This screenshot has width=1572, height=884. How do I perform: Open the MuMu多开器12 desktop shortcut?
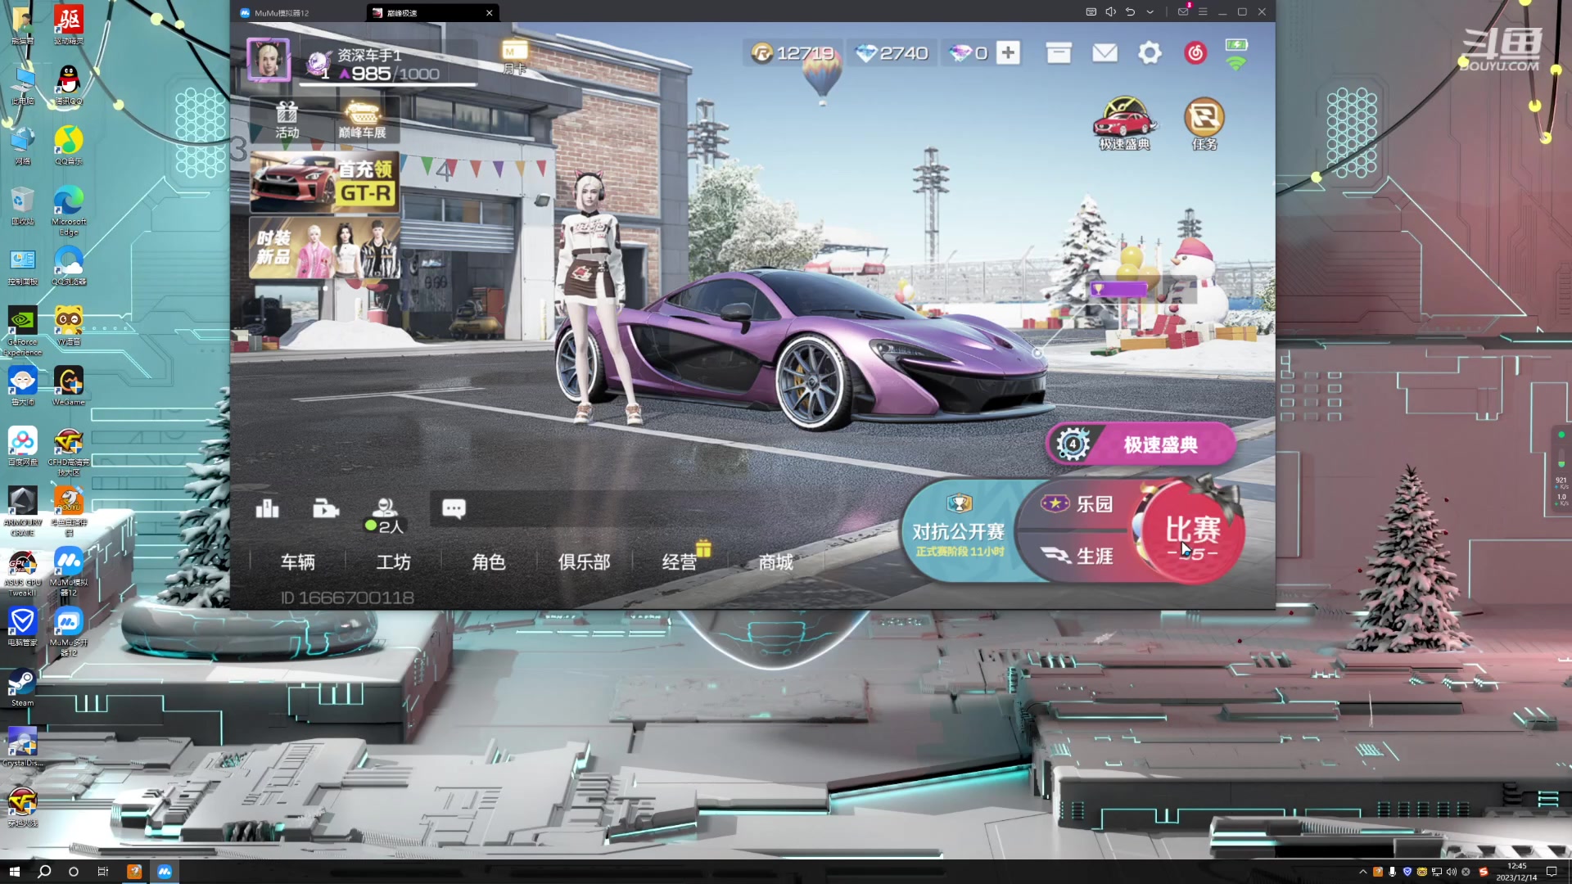(x=69, y=631)
